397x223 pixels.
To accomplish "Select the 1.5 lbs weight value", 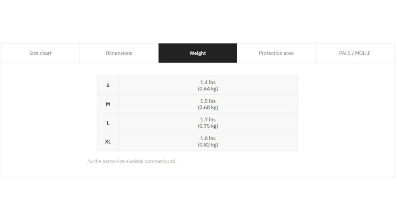I will (208, 101).
